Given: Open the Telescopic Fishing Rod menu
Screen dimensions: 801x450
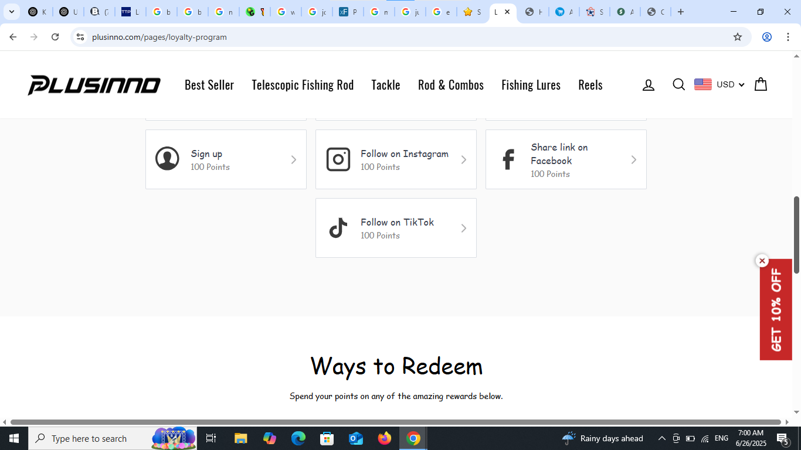Looking at the screenshot, I should pos(303,85).
